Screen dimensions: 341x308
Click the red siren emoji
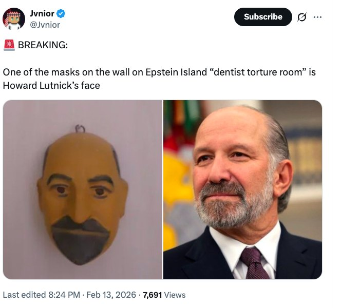tap(9, 45)
